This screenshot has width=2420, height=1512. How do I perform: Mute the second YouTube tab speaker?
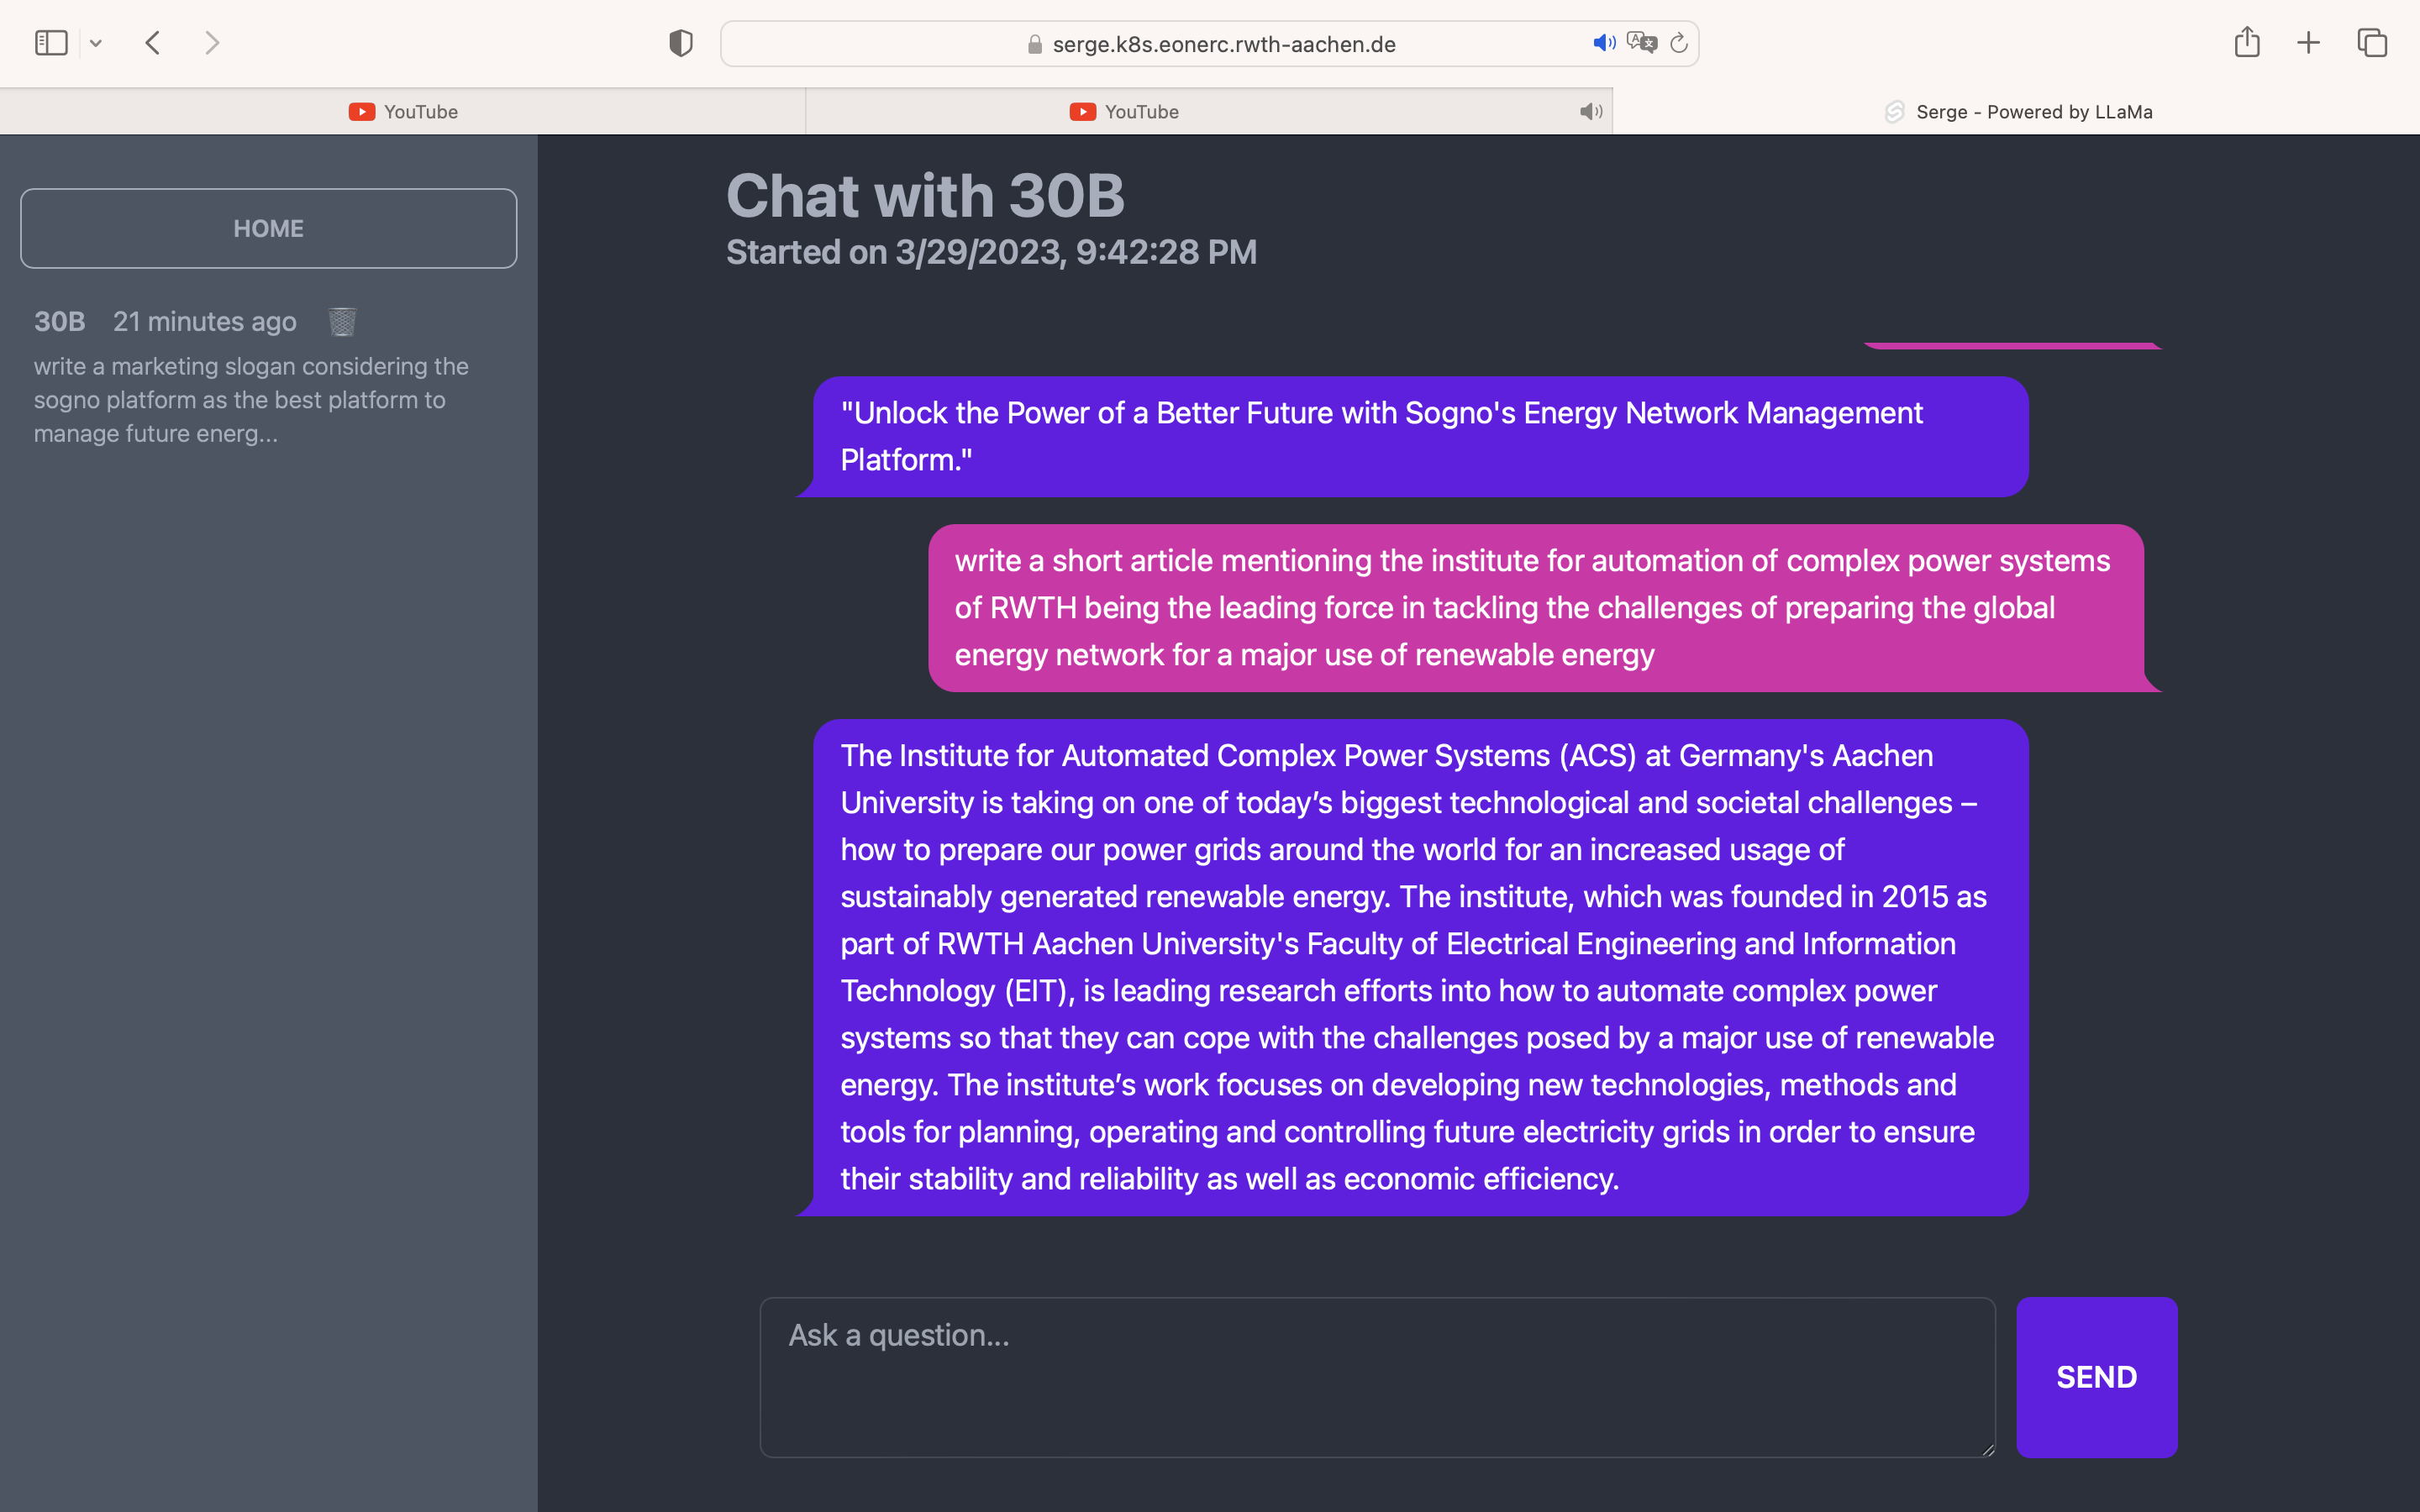[1590, 112]
